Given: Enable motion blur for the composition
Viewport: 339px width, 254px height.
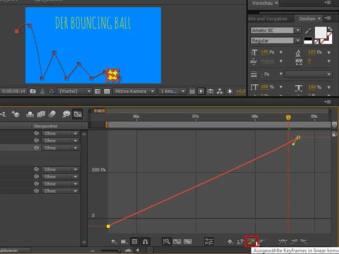Looking at the screenshot, I should coord(52,114).
